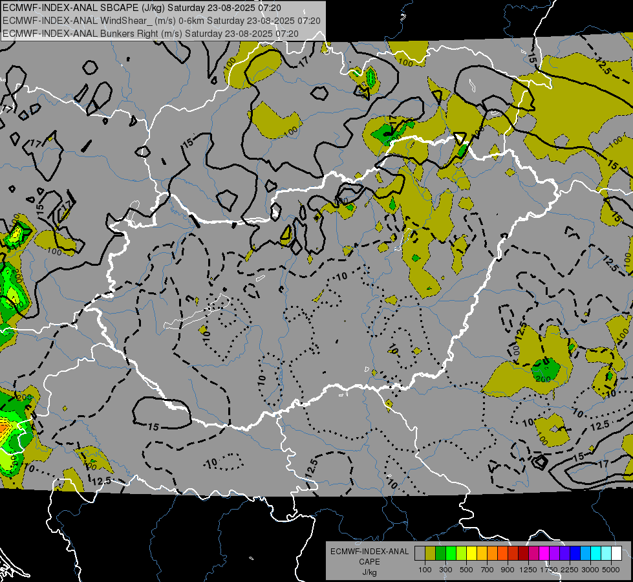Screen dimensions: 633x582
Task: Click the pure blue swatch in the CAPE legend
Action: pyautogui.click(x=575, y=553)
